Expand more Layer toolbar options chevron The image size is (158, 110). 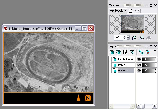tap(155, 51)
